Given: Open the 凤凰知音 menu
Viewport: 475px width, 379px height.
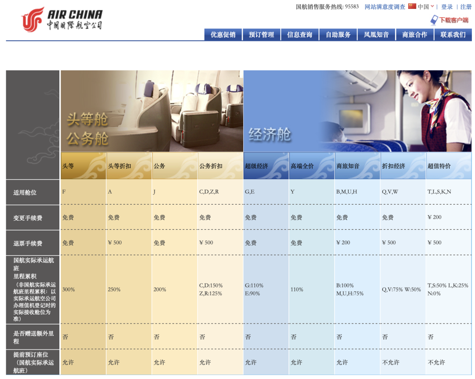Looking at the screenshot, I should click(x=376, y=35).
